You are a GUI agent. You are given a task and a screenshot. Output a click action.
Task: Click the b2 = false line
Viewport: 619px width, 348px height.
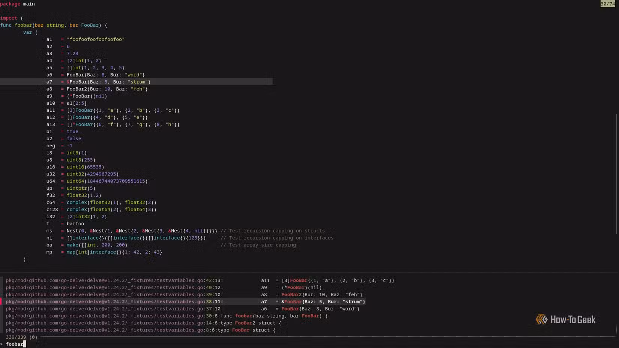64,139
